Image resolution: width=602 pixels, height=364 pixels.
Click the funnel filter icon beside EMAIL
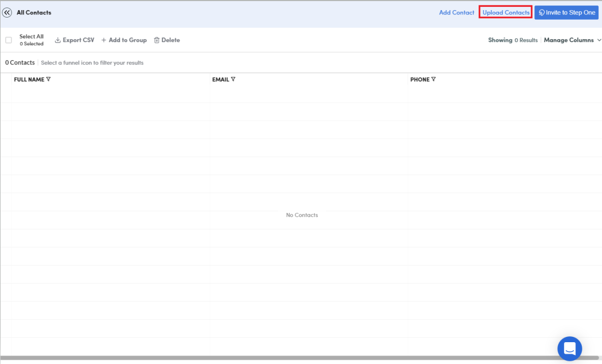tap(233, 79)
